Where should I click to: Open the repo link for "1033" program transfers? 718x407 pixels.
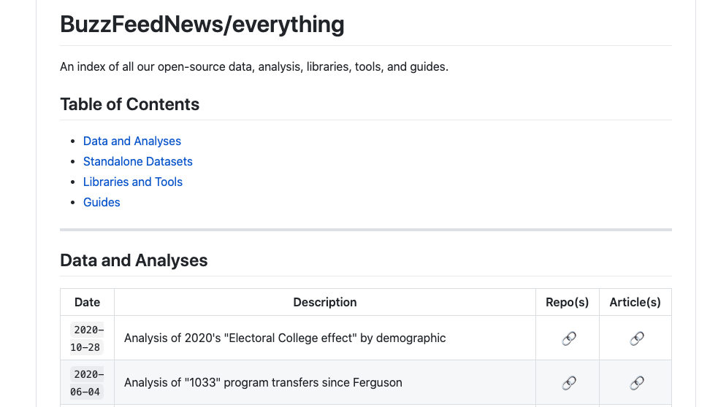click(568, 383)
